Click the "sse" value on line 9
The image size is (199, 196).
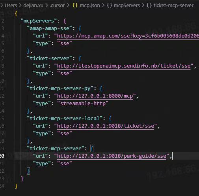(x=65, y=73)
